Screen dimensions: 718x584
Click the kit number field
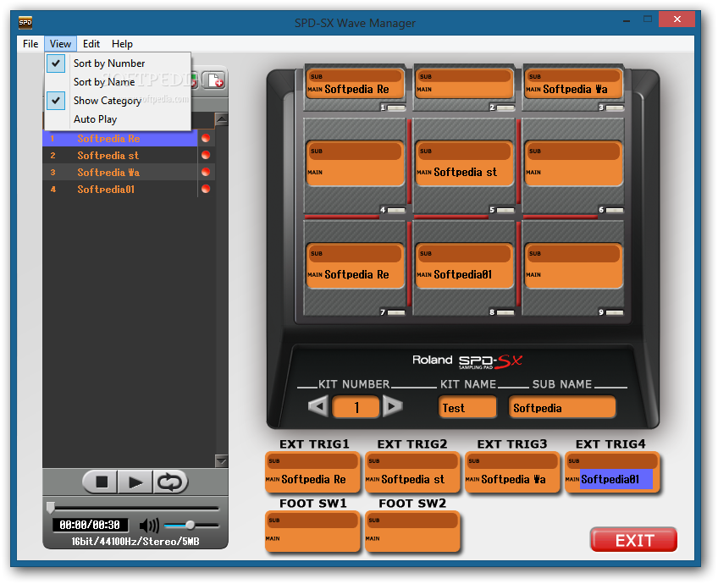point(356,407)
